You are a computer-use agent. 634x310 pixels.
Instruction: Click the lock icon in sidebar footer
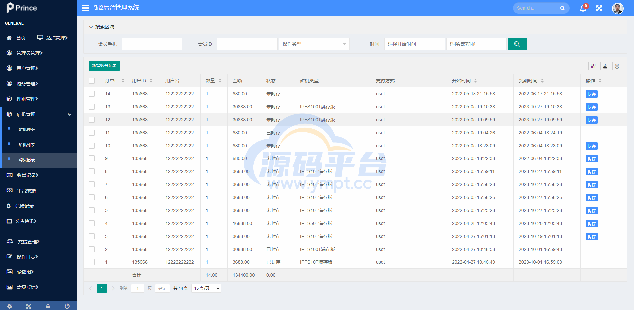click(48, 306)
